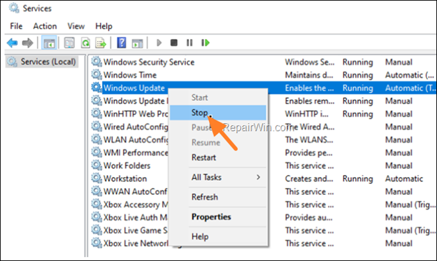Click gear icon beside Windows Time
The image size is (437, 261).
(96, 74)
